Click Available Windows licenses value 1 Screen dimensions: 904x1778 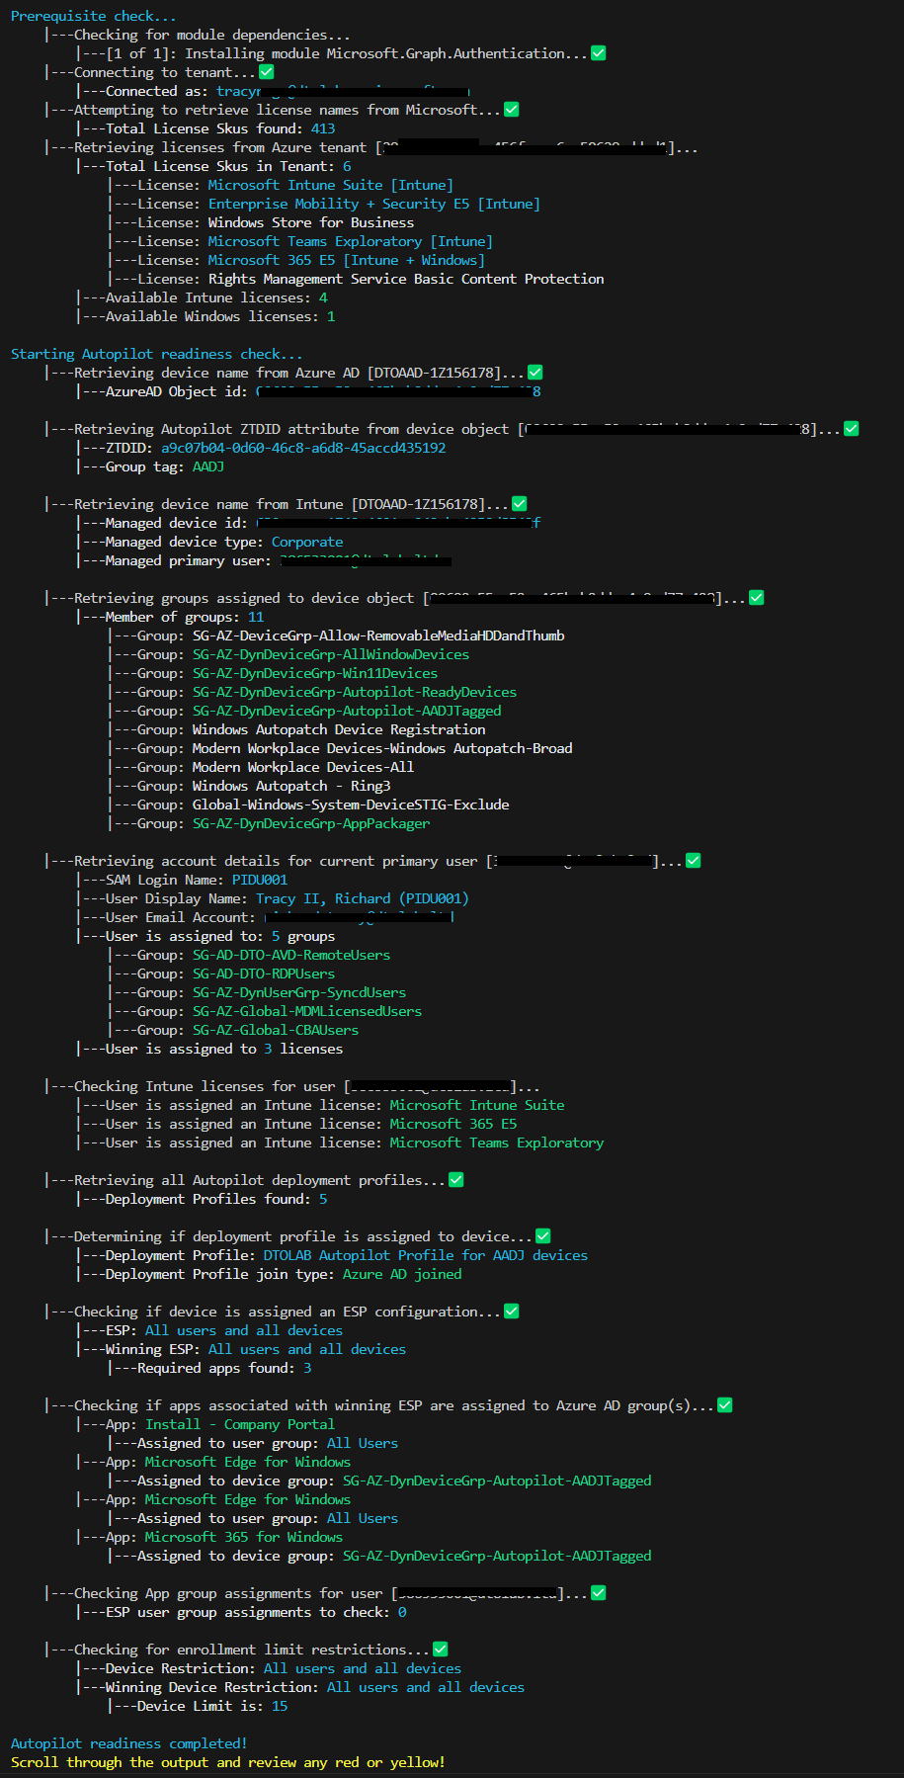[x=331, y=316]
